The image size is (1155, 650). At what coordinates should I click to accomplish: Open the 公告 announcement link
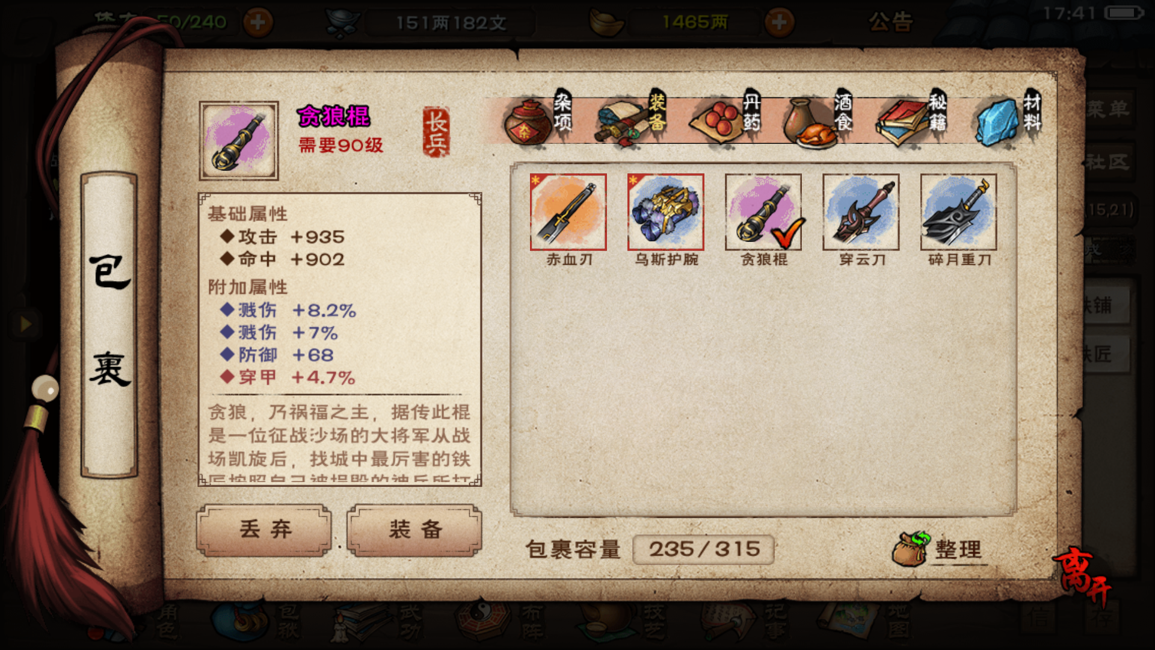(891, 22)
